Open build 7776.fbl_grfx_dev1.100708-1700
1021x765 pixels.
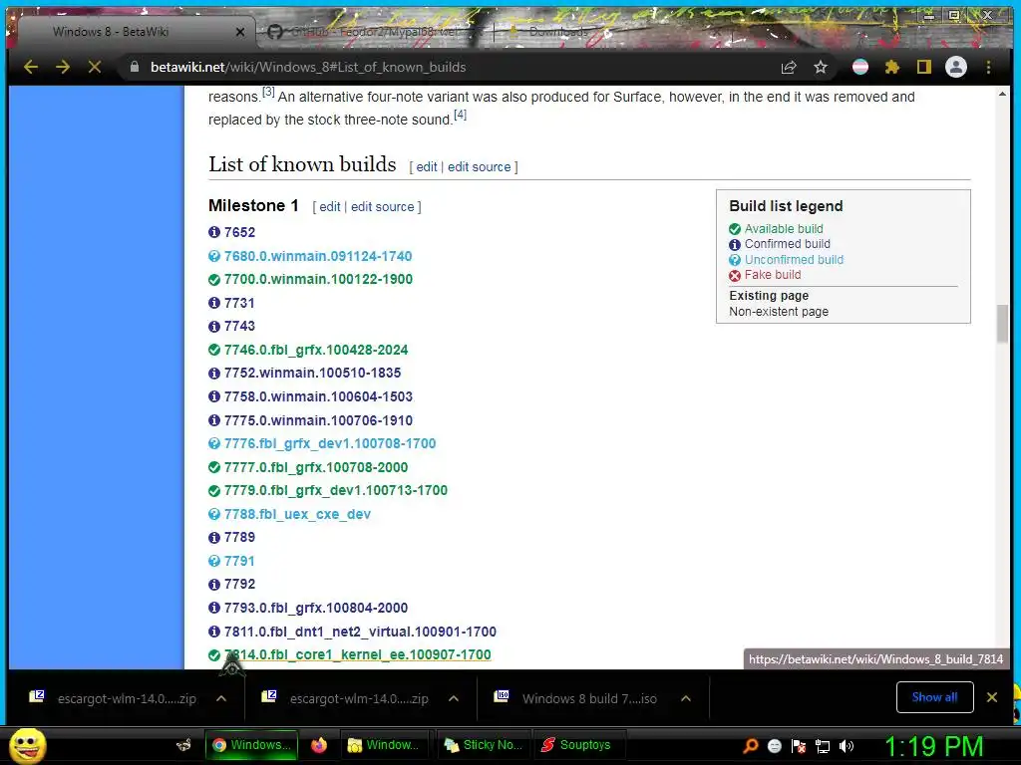coord(330,443)
